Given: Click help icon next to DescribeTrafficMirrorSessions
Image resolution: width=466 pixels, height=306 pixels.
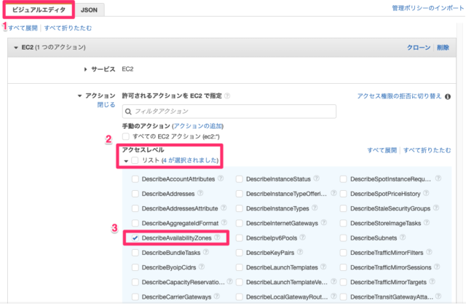Looking at the screenshot, I should point(437,267).
